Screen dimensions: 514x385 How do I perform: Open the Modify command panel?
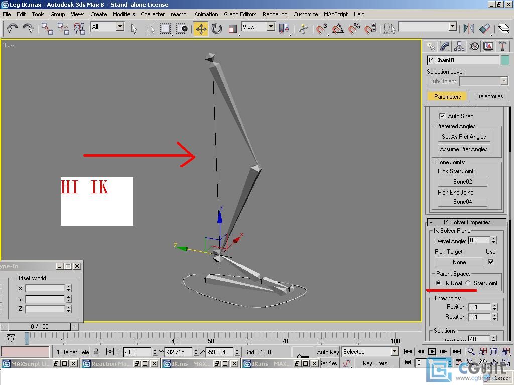click(x=445, y=46)
